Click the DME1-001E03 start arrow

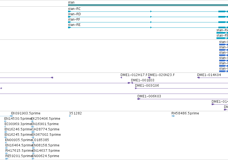coord(132,83)
